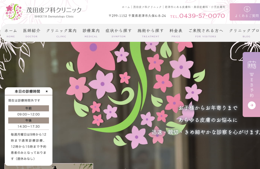260x169 pixels.
Task: Open the ホーム HOME menu item
Action: [11, 33]
